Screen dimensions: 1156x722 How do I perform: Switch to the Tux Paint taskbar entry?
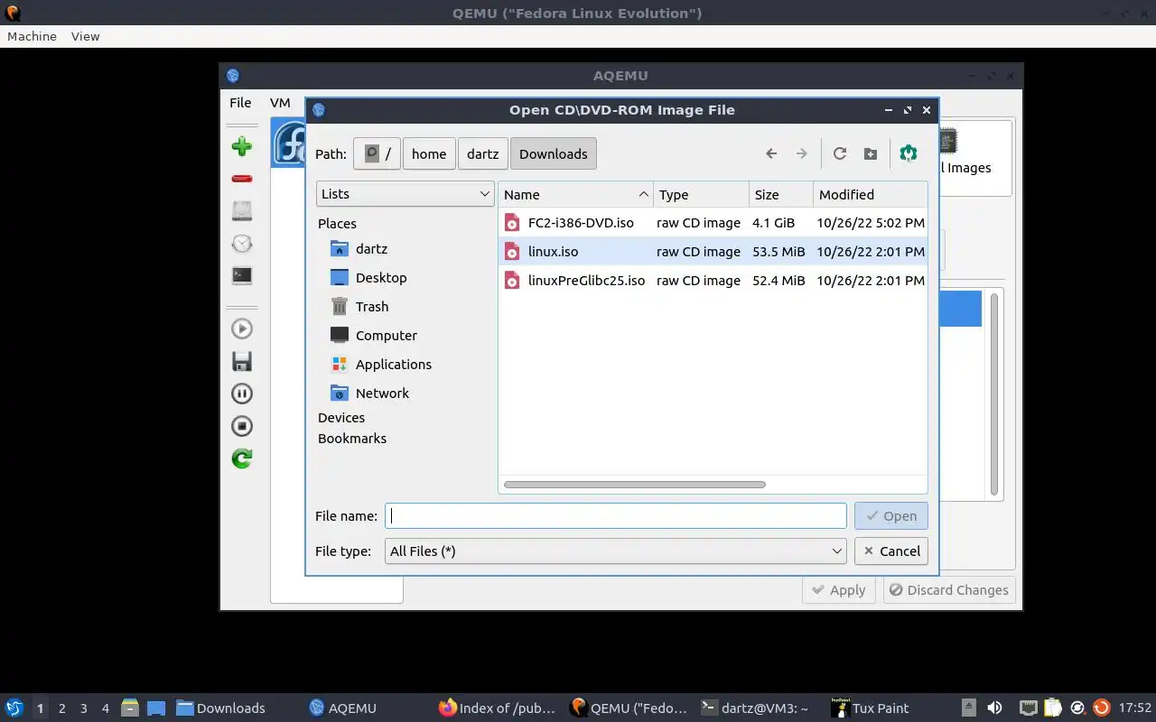[872, 708]
